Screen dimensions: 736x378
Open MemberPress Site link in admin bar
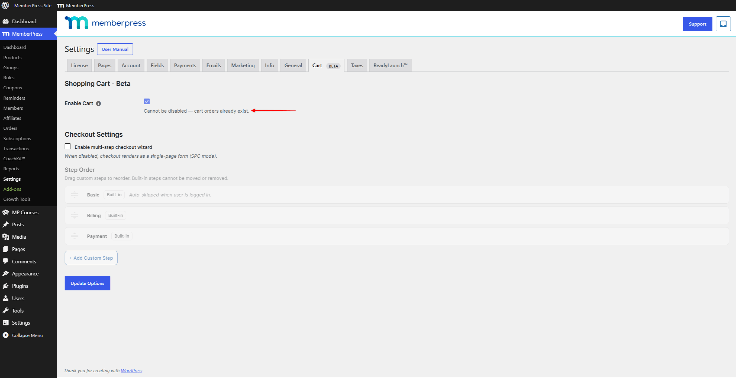(x=33, y=5)
